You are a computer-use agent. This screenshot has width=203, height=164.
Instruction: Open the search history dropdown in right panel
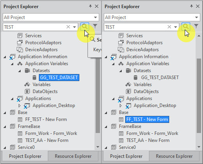coord(175,27)
